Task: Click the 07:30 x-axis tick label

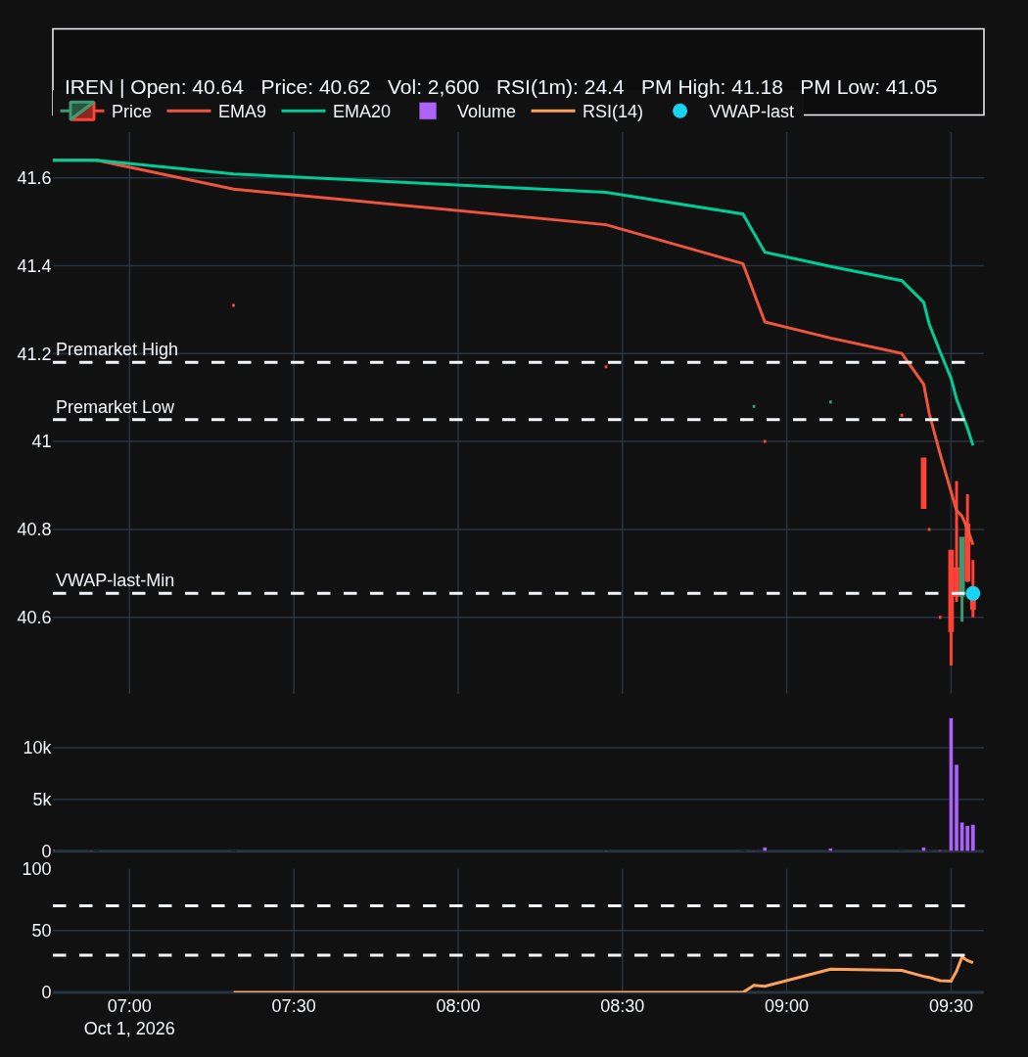Action: coord(294,1006)
